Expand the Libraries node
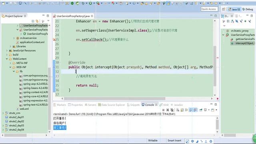256x144 pixels. (x=10, y=46)
